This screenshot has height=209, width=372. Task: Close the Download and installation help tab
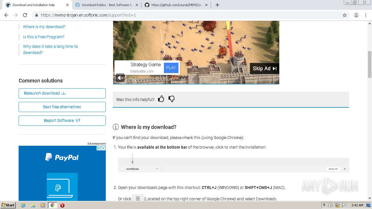[67, 5]
